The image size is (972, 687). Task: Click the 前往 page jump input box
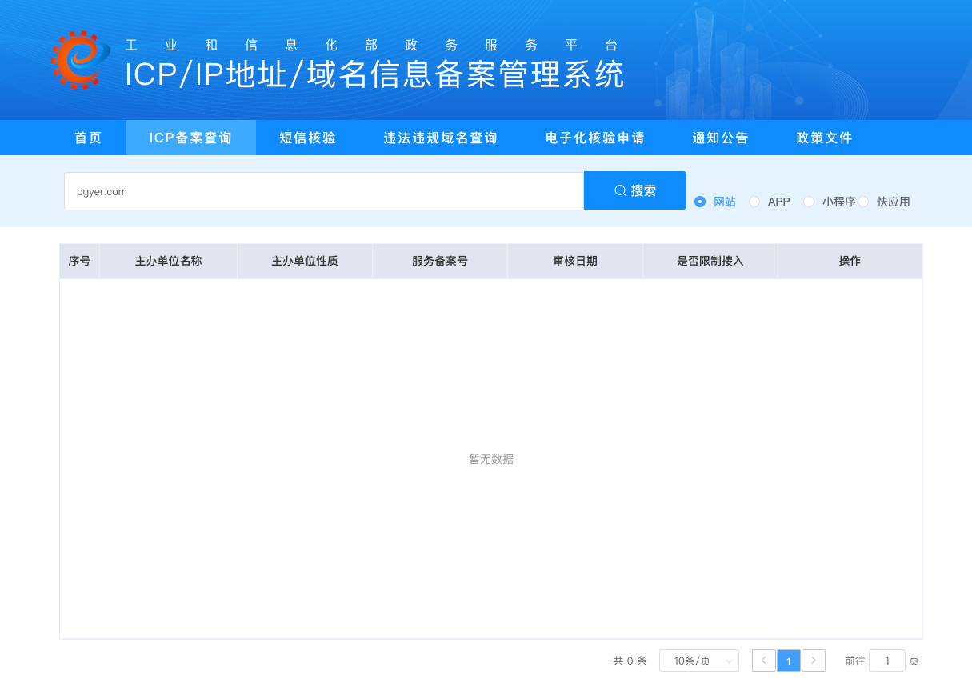click(x=886, y=661)
